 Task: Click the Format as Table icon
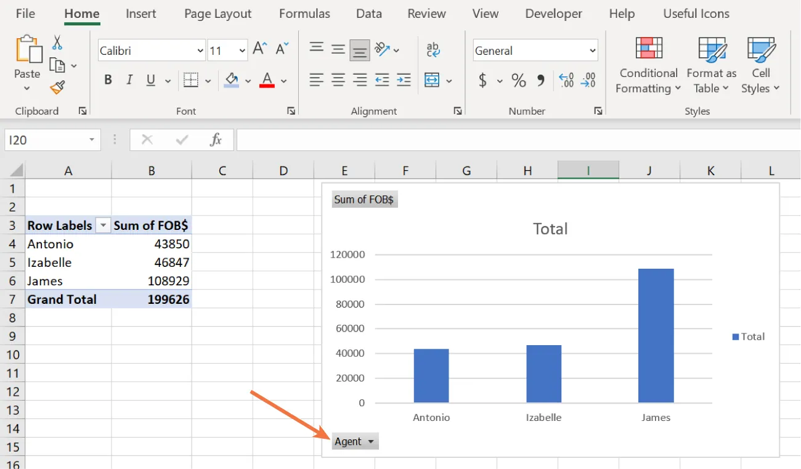click(x=711, y=65)
